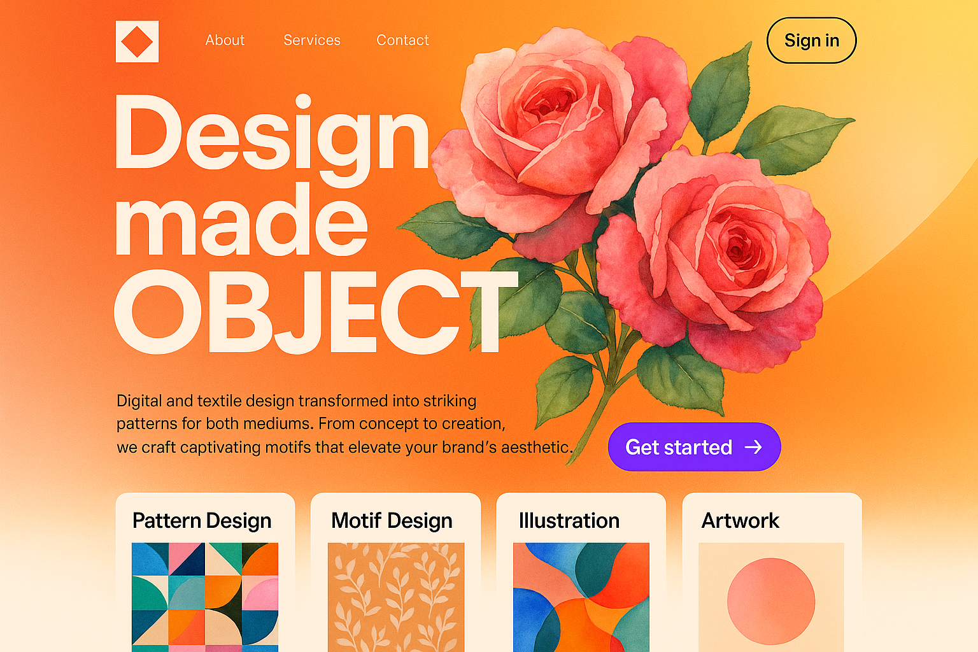Open the About page
Screen dimensions: 978x652
[x=225, y=40]
